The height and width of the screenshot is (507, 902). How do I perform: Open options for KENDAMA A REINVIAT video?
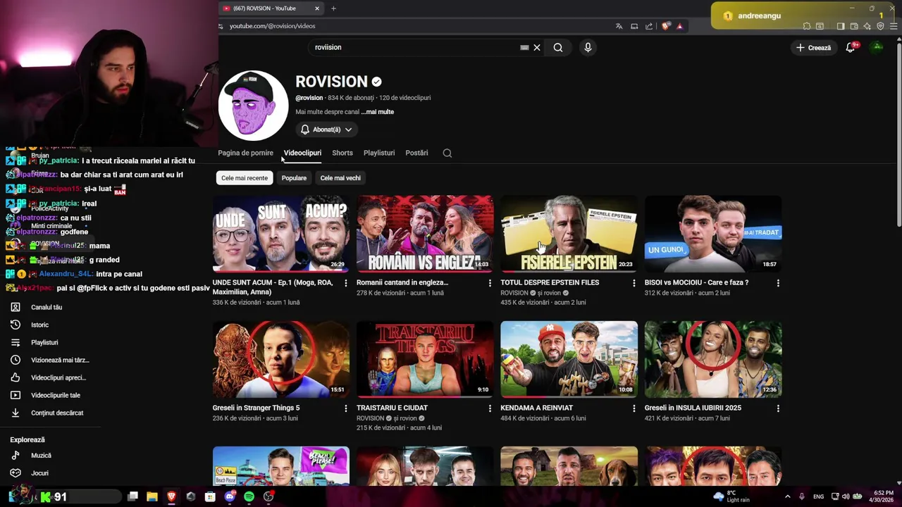coord(634,408)
